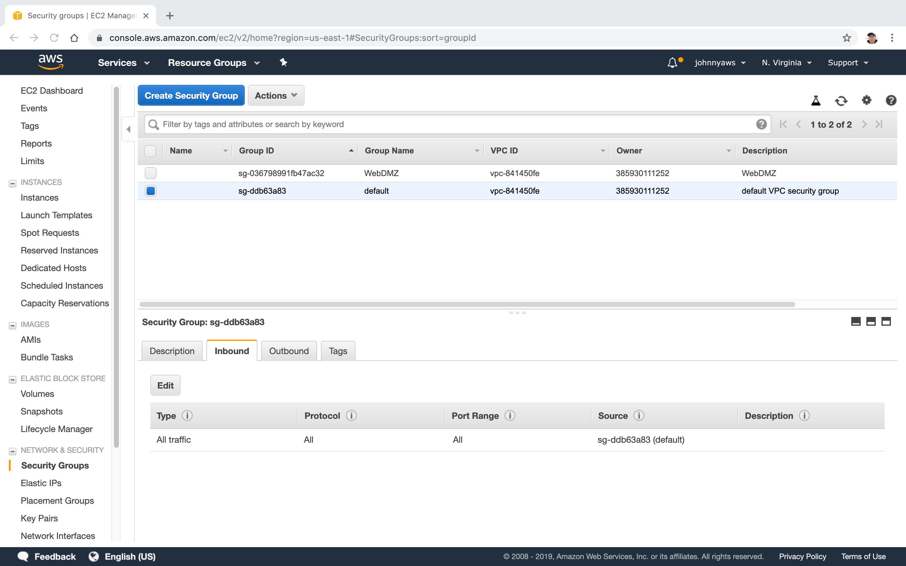Go to last page of results
906x566 pixels.
point(879,124)
